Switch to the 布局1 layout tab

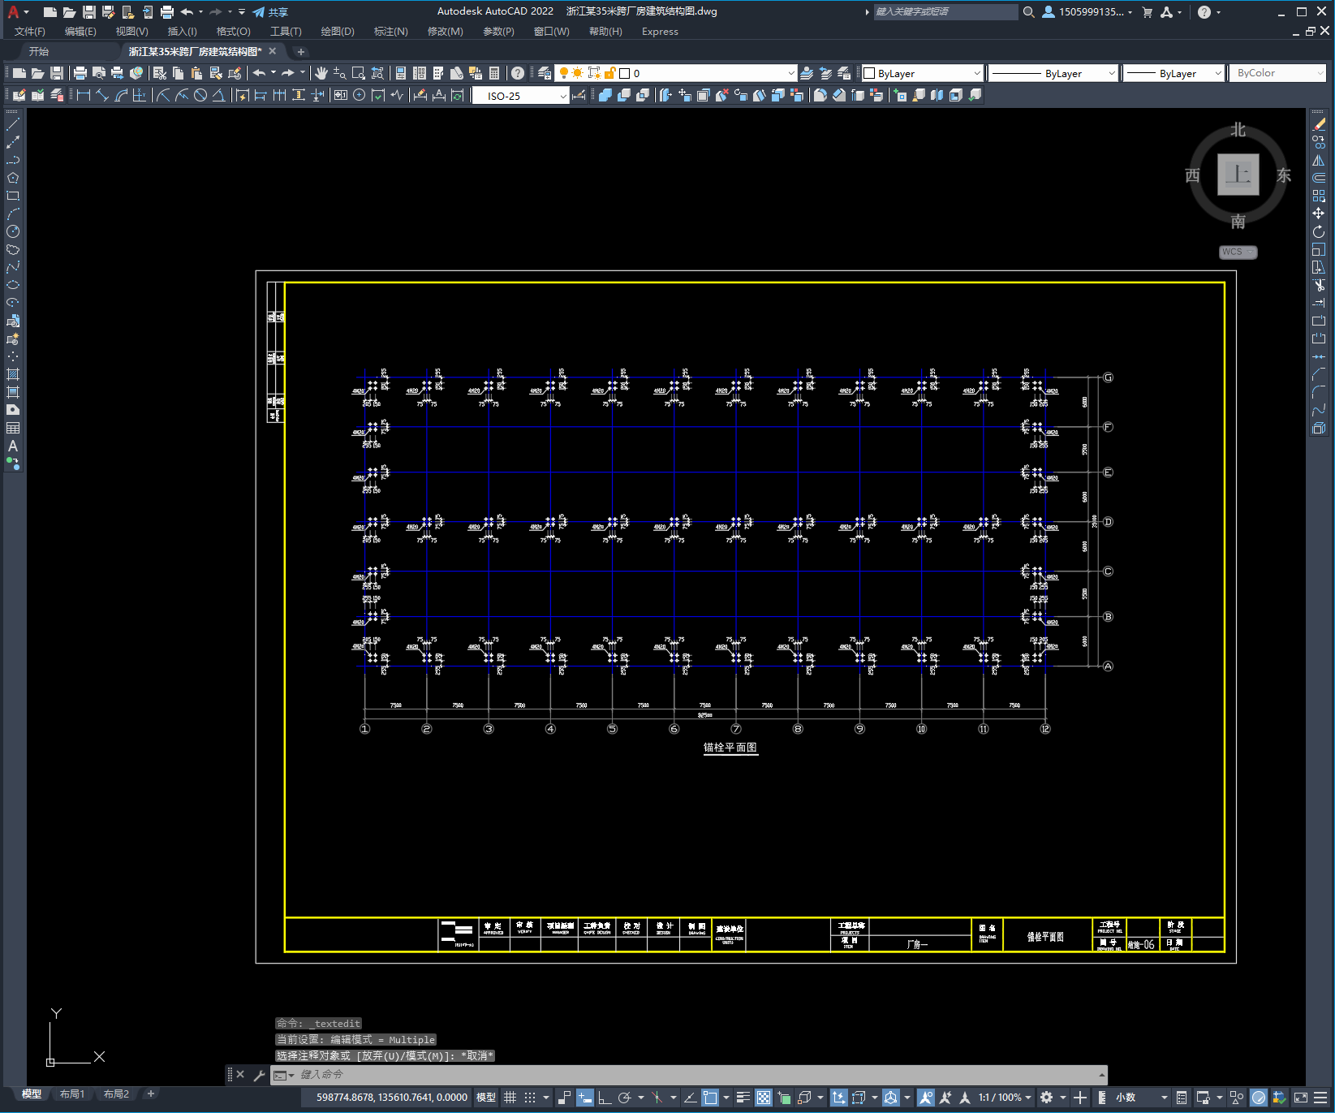71,1094
